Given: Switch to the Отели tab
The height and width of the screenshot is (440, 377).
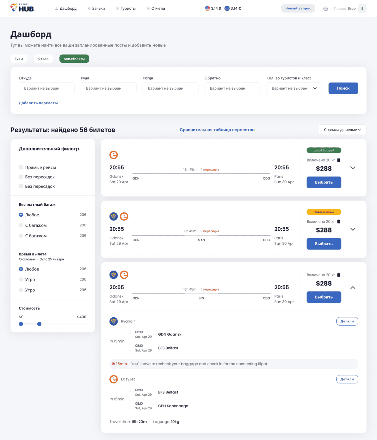Looking at the screenshot, I should [x=43, y=59].
